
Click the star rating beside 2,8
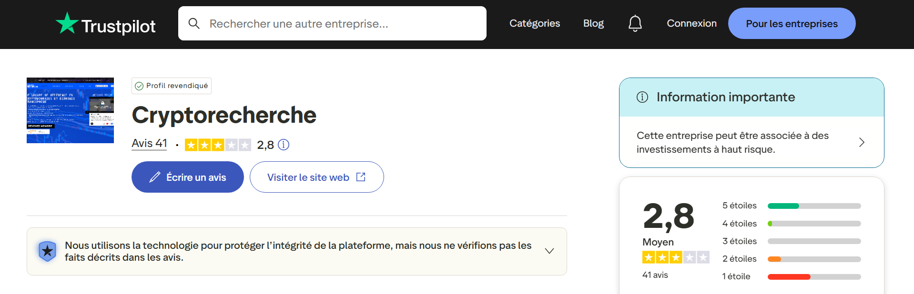click(218, 145)
